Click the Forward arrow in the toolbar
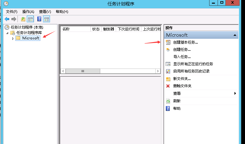The image size is (245, 144). (x=14, y=19)
